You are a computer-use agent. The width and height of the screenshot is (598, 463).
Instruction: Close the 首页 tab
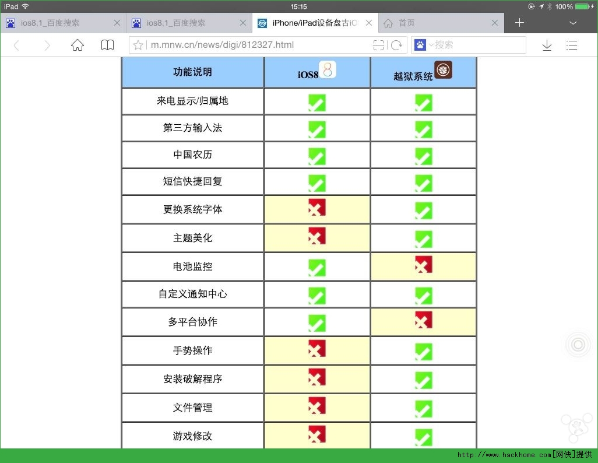pos(495,23)
